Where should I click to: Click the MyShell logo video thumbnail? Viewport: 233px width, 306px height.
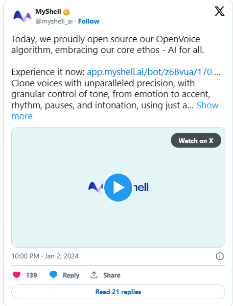point(118,187)
